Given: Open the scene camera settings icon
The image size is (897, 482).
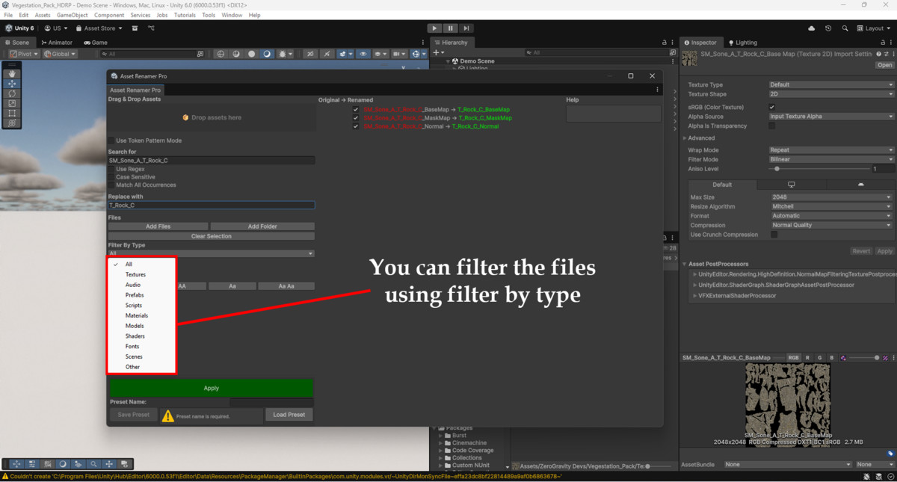Looking at the screenshot, I should tap(397, 53).
